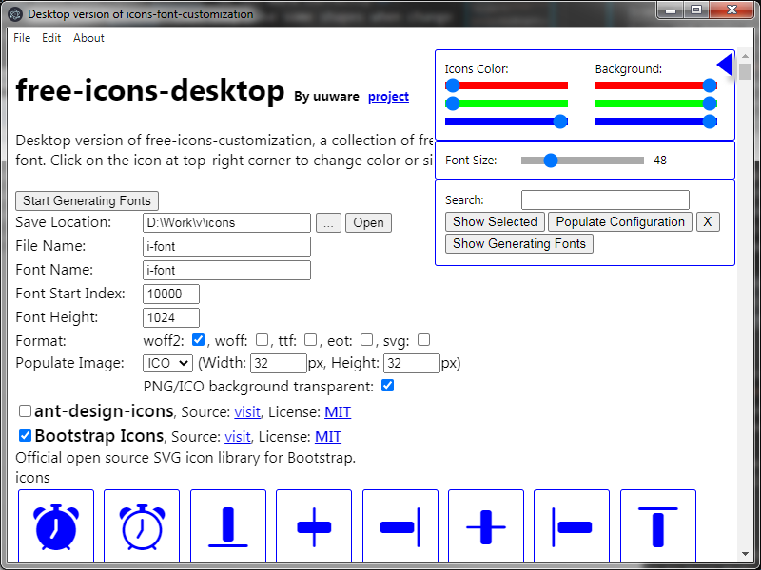Screen dimensions: 761x570
Task: Select the outlined alarm clock icon
Action: pos(142,527)
